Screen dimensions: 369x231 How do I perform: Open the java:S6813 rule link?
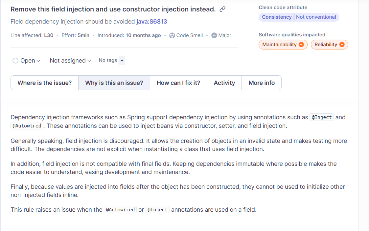coord(152,22)
